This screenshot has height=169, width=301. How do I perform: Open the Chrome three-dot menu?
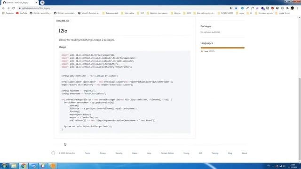pos(298,8)
